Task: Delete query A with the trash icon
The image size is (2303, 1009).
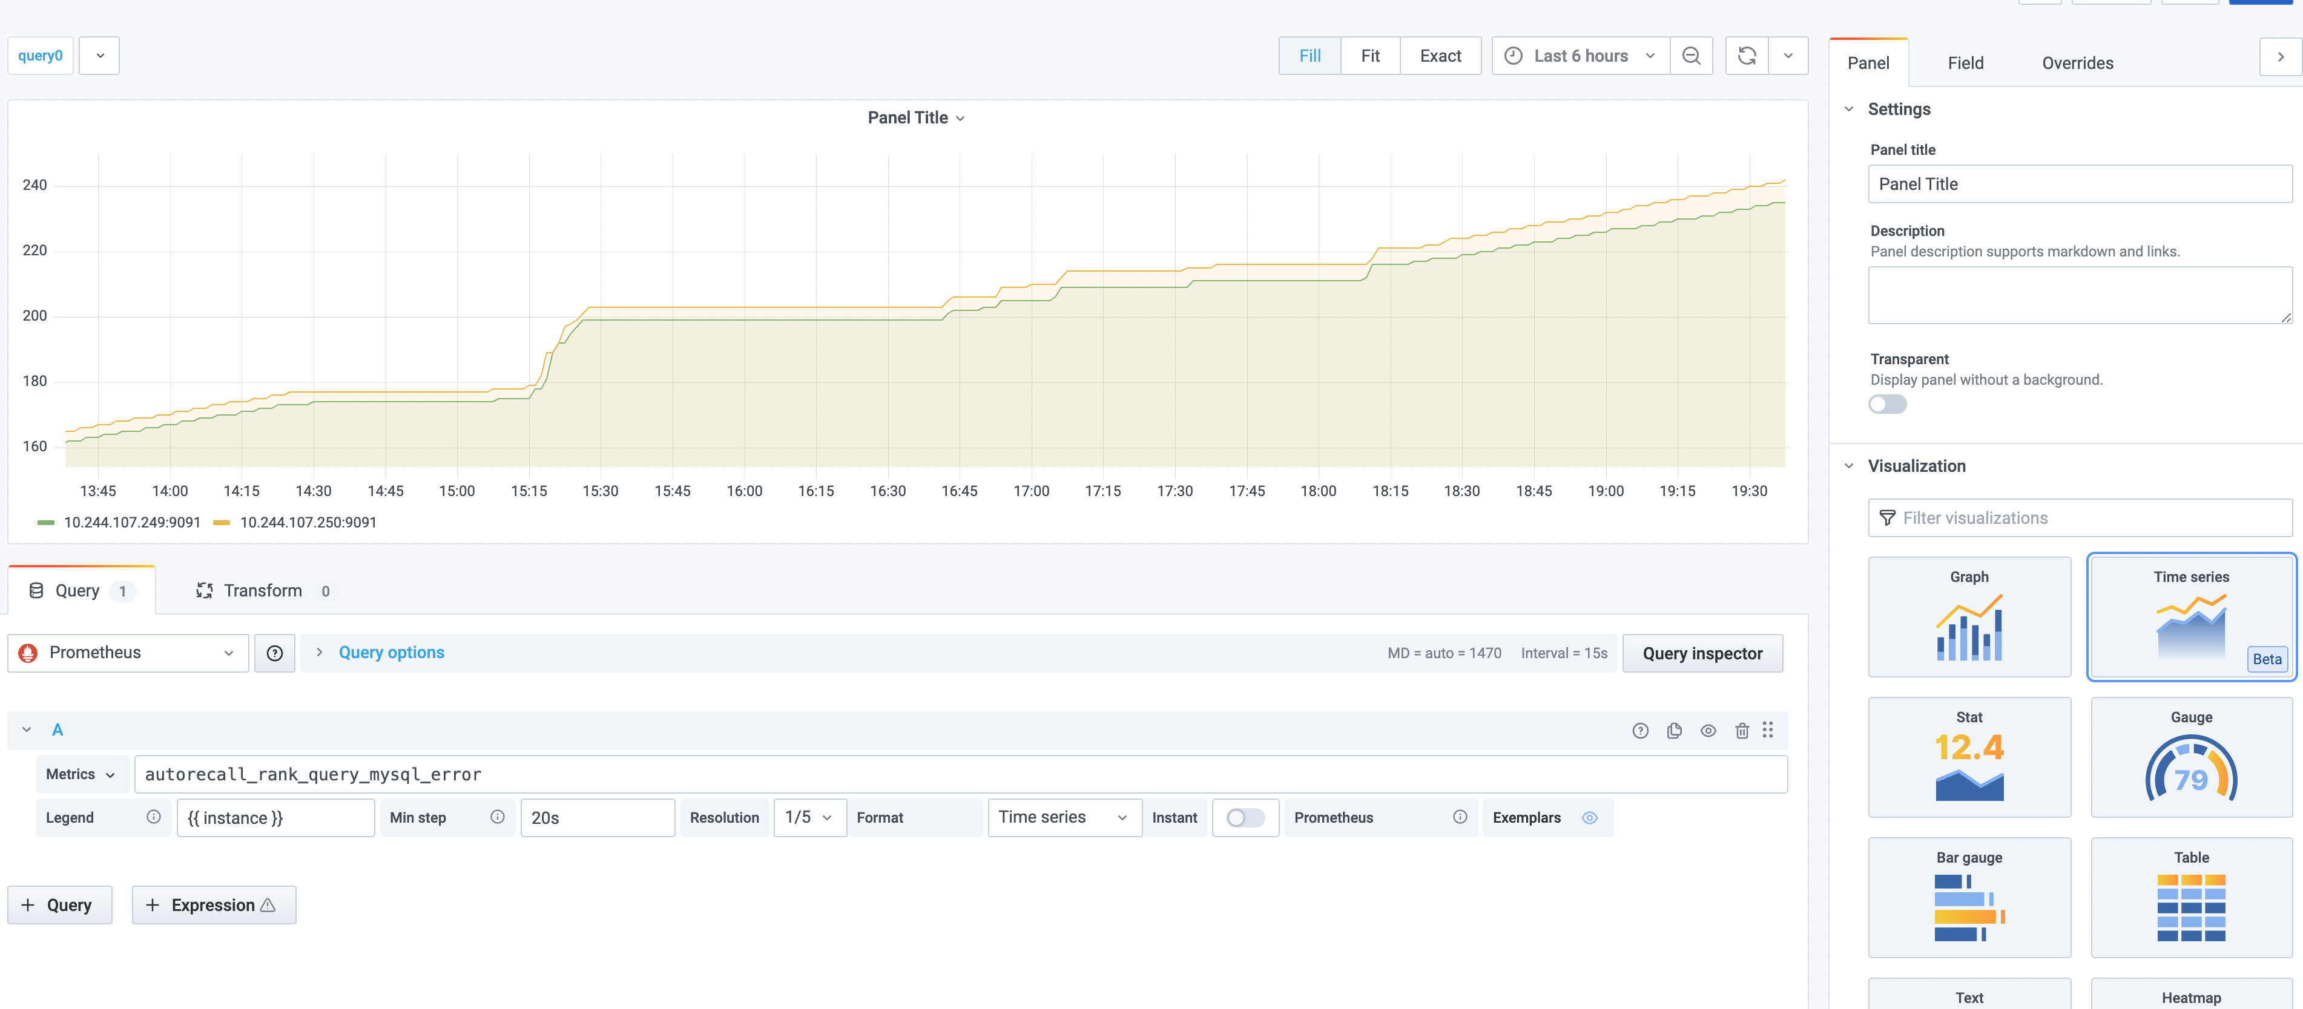Action: (x=1742, y=730)
